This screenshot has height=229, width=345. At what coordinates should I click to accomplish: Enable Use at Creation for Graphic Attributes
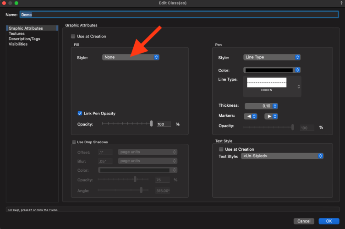point(73,36)
